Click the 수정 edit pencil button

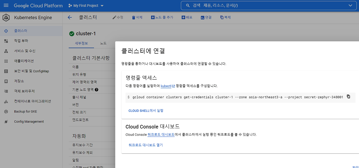pyautogui.click(x=118, y=17)
